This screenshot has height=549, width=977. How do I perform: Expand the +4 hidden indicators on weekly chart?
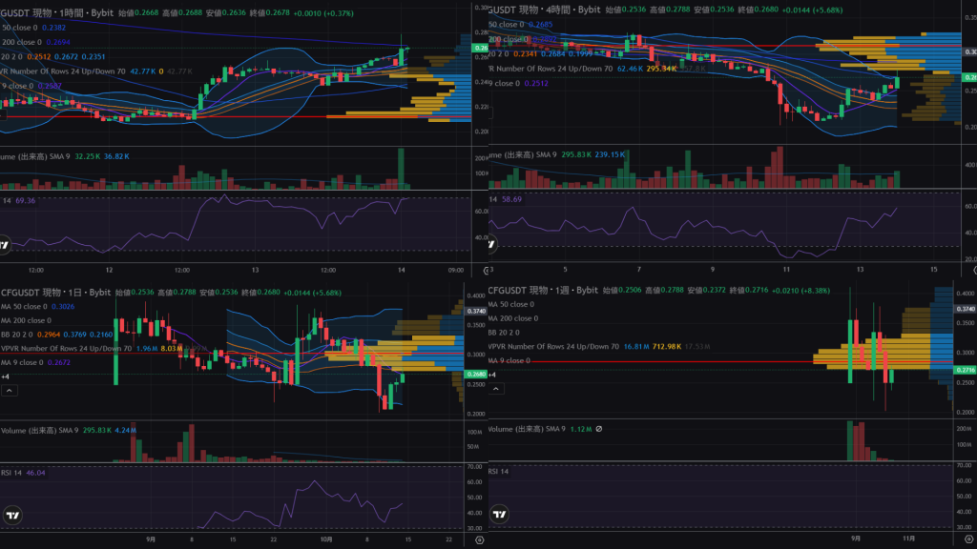point(492,376)
